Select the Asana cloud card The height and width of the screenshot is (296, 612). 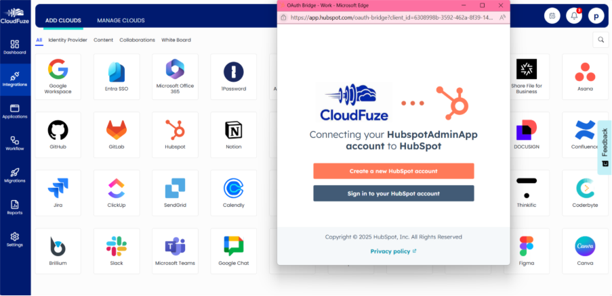585,76
